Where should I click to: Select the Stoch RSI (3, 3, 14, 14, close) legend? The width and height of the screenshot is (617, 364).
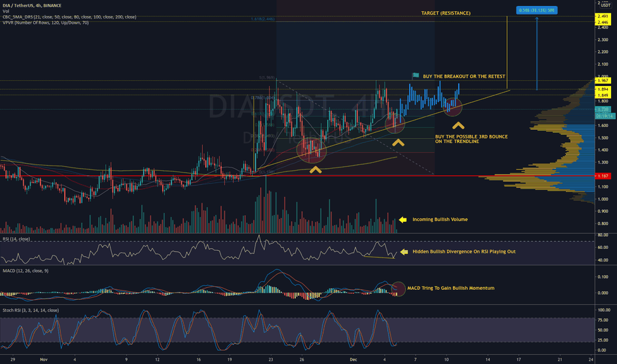[30, 310]
